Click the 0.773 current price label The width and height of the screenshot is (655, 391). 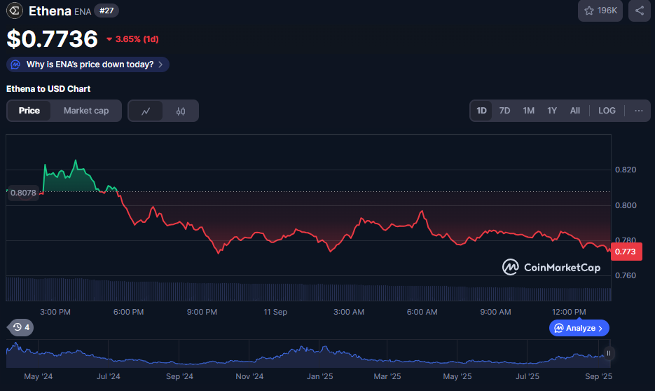click(x=626, y=252)
